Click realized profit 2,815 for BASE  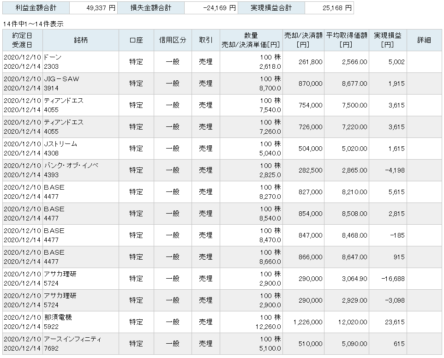tap(388, 214)
